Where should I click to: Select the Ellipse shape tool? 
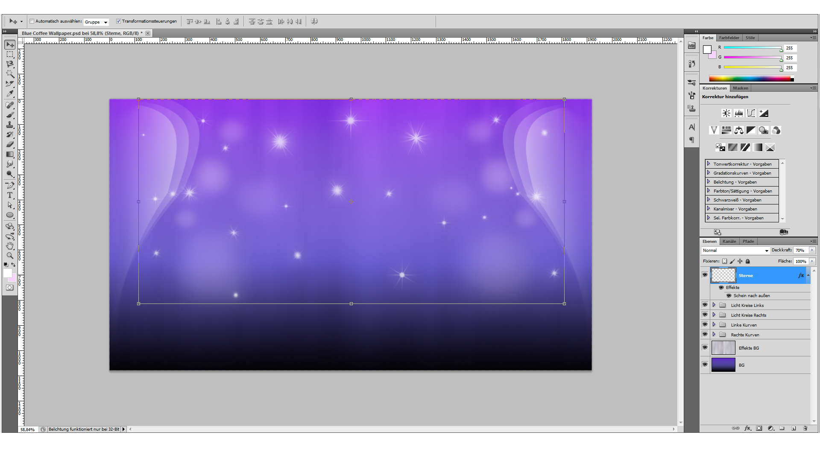(10, 215)
